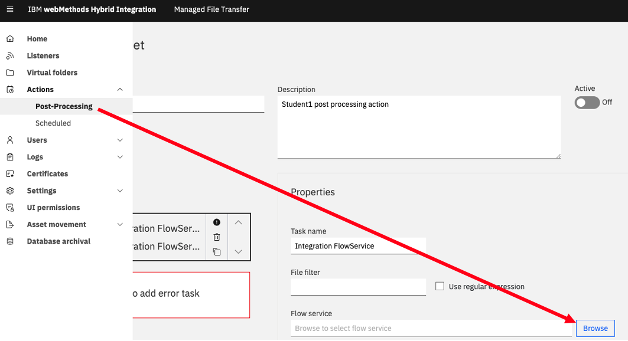The width and height of the screenshot is (628, 341).
Task: Collapse the Actions menu section
Action: click(120, 90)
